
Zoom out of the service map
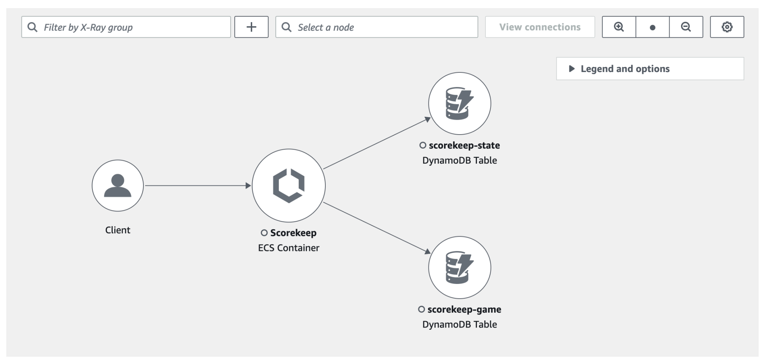[686, 27]
